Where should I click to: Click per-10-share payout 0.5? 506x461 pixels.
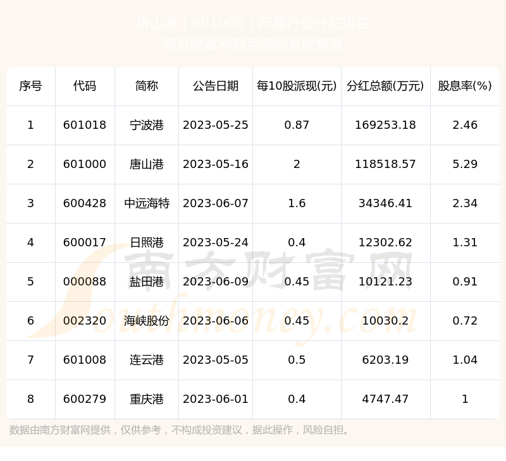tap(297, 360)
